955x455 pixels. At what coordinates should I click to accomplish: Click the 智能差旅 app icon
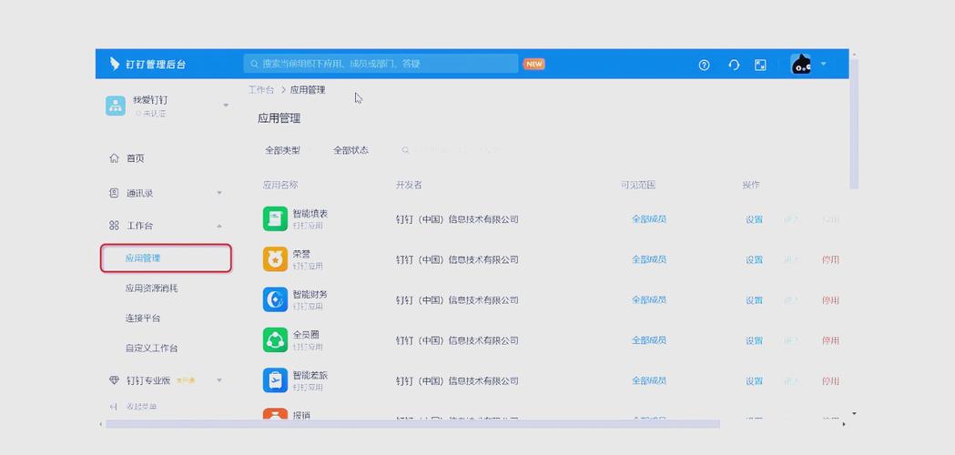(x=275, y=380)
